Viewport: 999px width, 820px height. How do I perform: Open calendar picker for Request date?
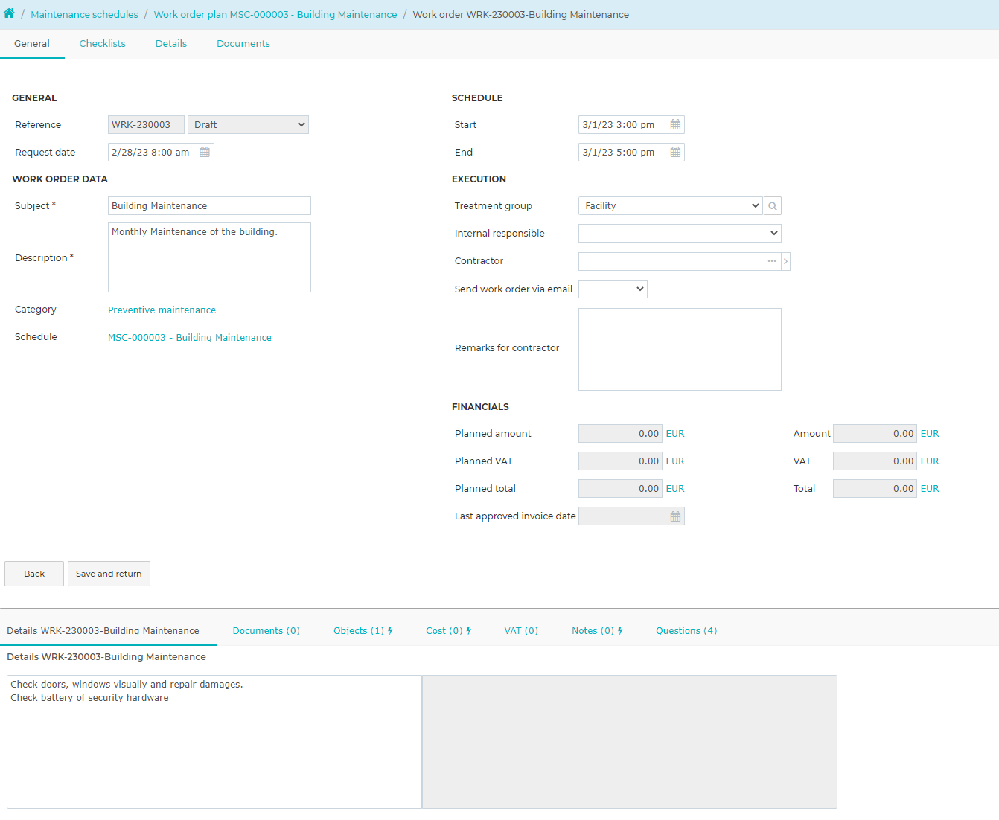click(205, 153)
